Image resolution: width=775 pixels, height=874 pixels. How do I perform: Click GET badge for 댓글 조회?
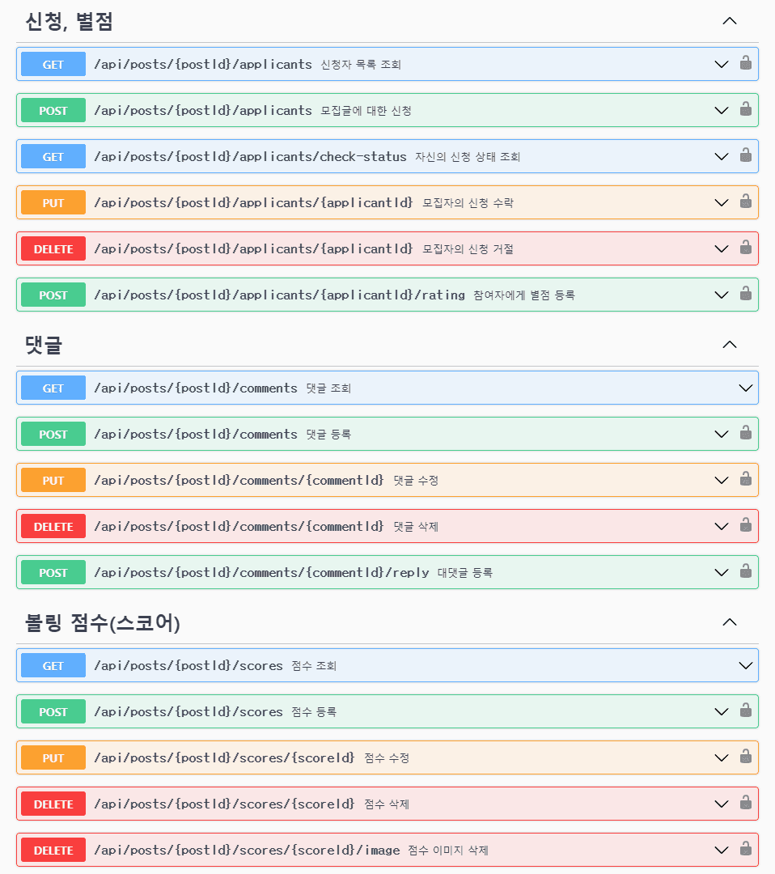[x=53, y=388]
